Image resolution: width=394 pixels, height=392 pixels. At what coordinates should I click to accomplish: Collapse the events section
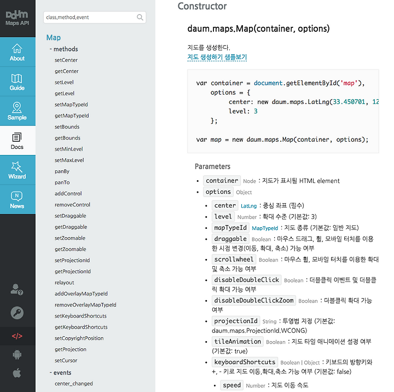[60, 373]
